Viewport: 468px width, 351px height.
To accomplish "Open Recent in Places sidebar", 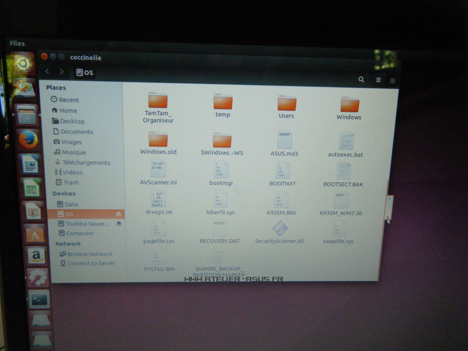I will pos(69,100).
